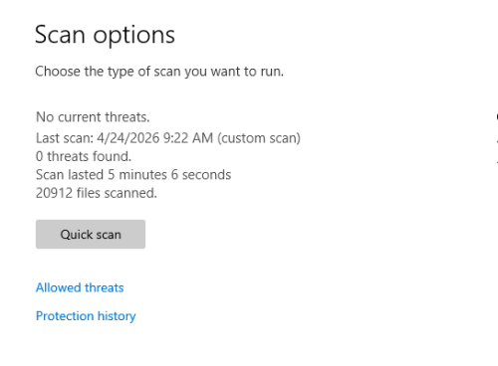Viewport: 498px width, 366px height.
Task: Click the word 'threats' in 'No current threats'
Action: [x=127, y=117]
